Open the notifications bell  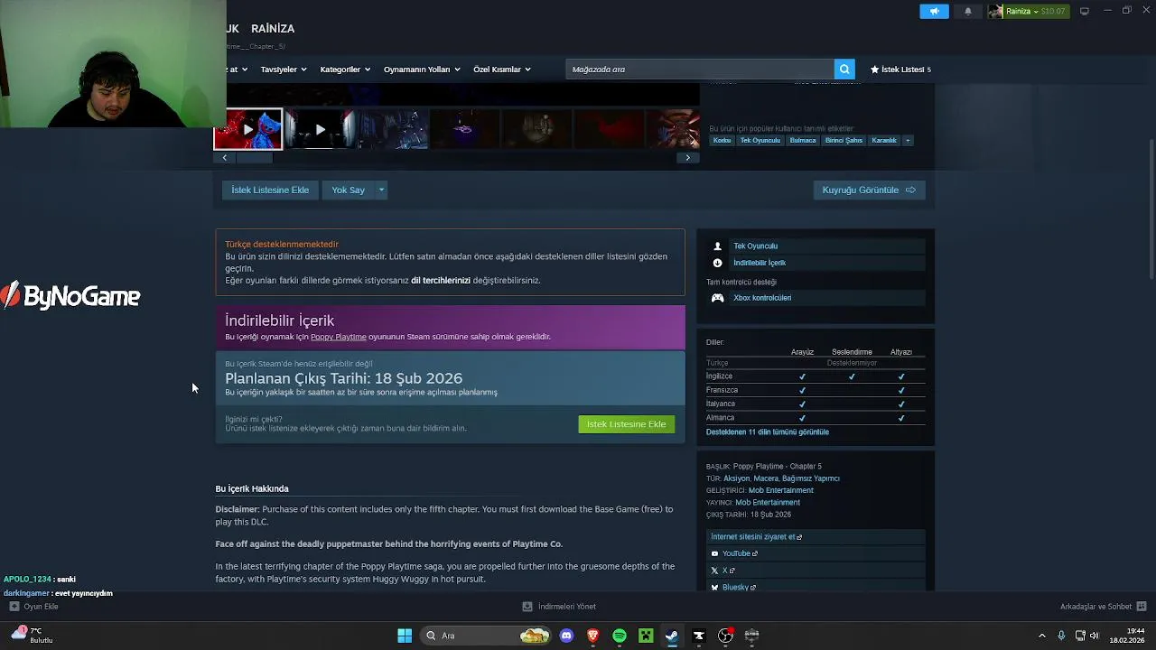[x=968, y=11]
